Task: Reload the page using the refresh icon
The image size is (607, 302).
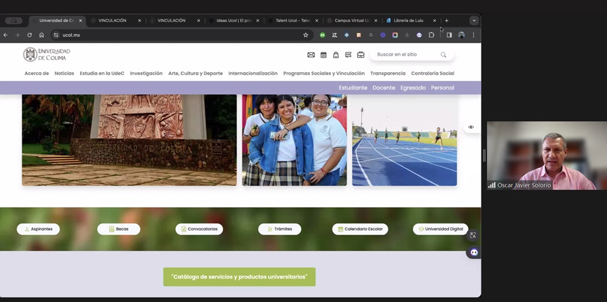Action: coord(29,35)
